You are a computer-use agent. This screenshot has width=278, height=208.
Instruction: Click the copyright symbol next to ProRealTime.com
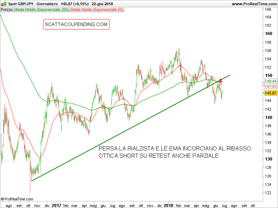(x=2, y=199)
